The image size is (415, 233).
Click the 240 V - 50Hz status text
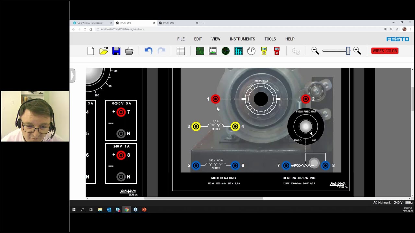(403, 203)
